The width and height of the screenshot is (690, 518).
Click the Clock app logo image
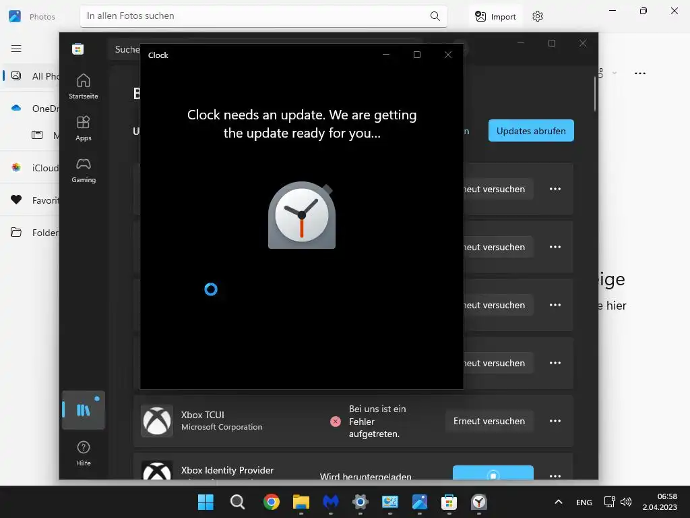[x=302, y=215]
